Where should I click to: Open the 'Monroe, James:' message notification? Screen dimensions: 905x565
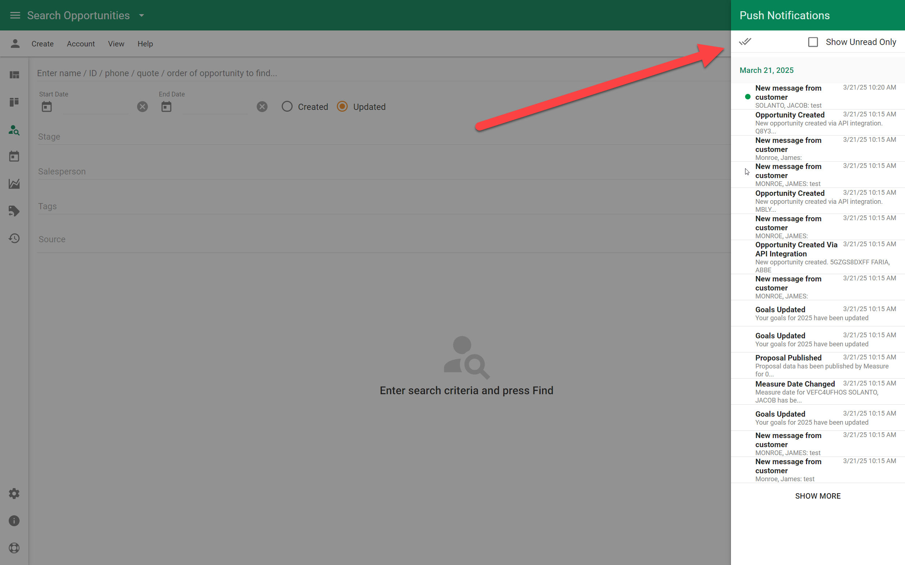point(818,149)
